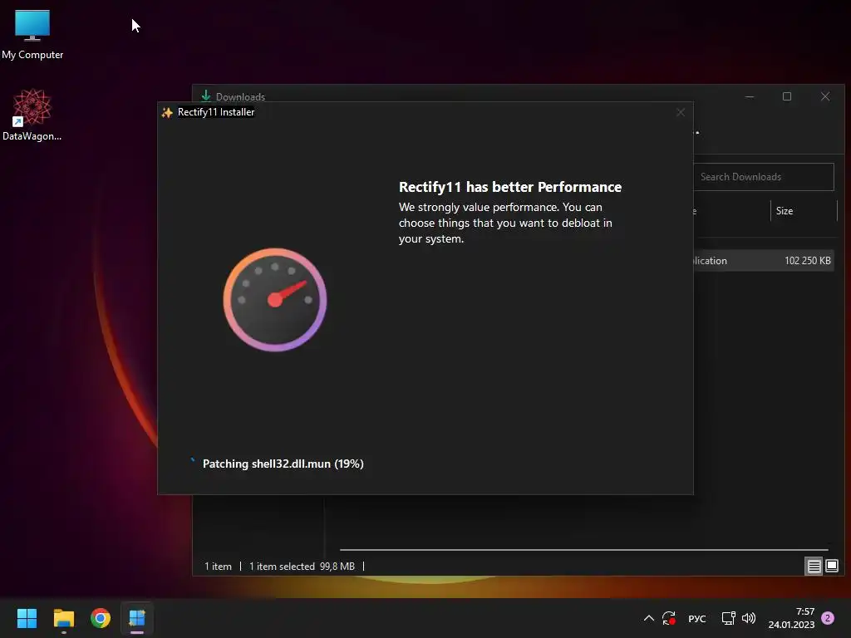Click the Downloads window title arrow icon
The height and width of the screenshot is (638, 851).
(x=206, y=96)
